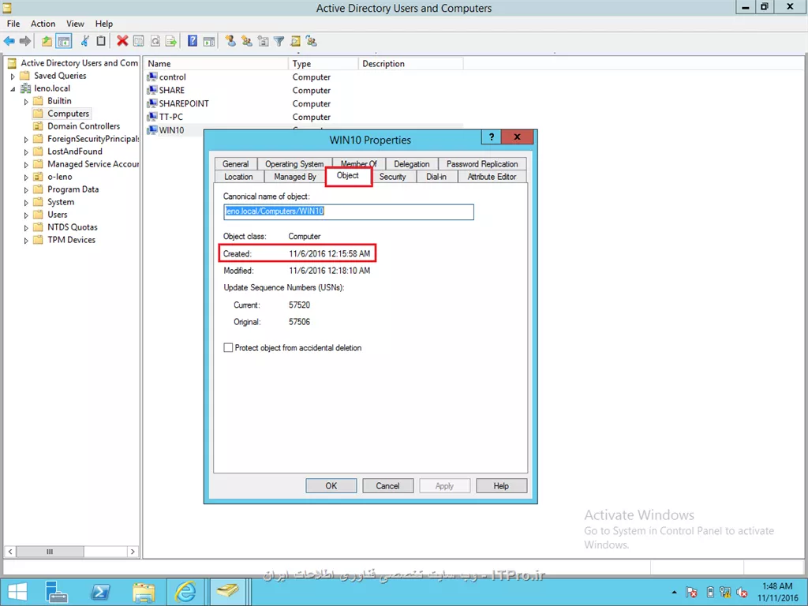808x606 pixels.
Task: Click the tree pane scroll right arrow
Action: point(133,552)
